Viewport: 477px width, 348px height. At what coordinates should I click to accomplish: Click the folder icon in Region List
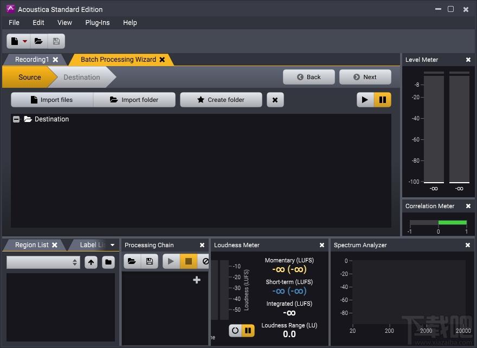108,262
